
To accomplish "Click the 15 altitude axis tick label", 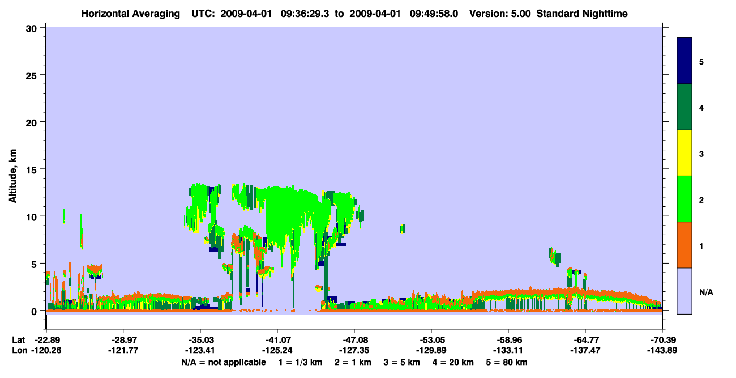I will (x=32, y=169).
